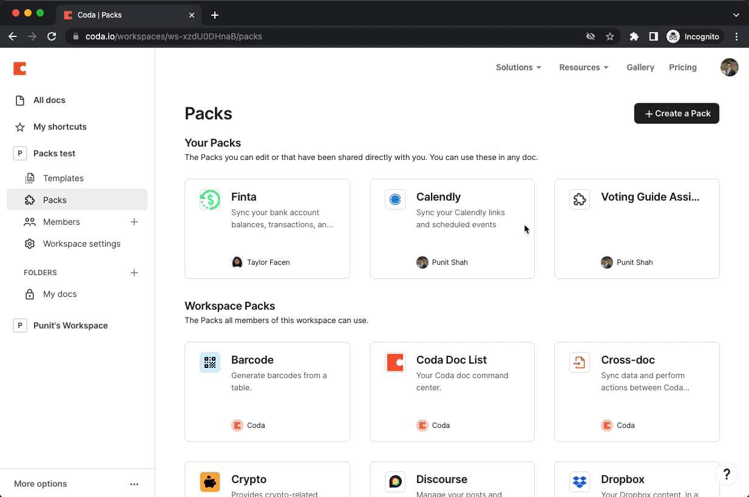This screenshot has height=497, width=749.
Task: Click Punit Shah's avatar on Voting Guide card
Action: tap(607, 262)
